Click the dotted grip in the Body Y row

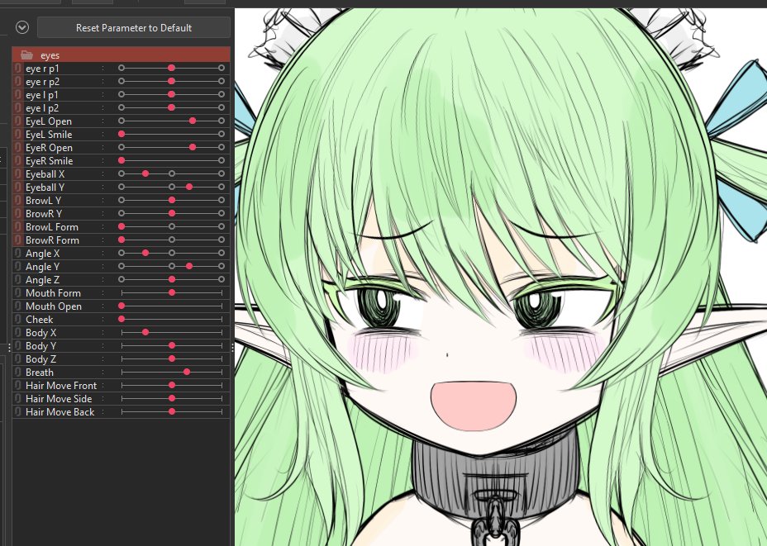tap(102, 345)
